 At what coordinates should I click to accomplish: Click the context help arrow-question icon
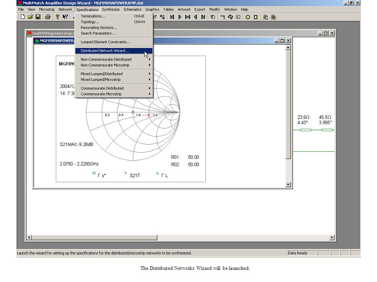[x=65, y=17]
